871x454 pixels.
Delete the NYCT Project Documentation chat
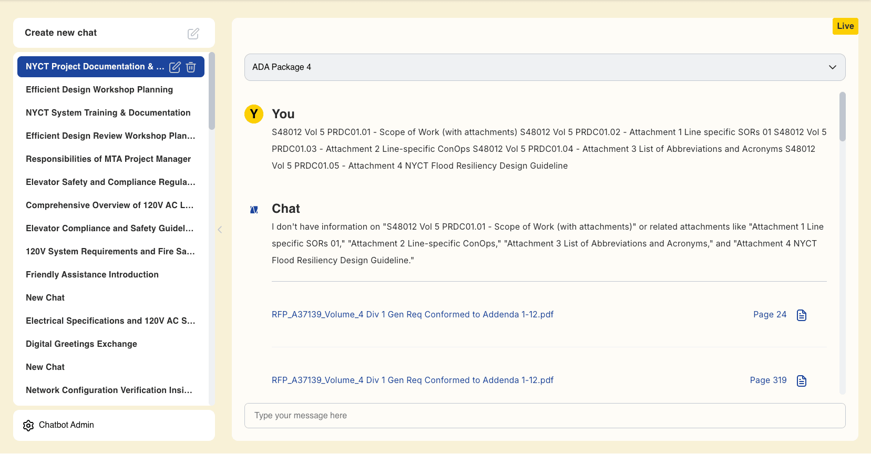click(x=191, y=67)
